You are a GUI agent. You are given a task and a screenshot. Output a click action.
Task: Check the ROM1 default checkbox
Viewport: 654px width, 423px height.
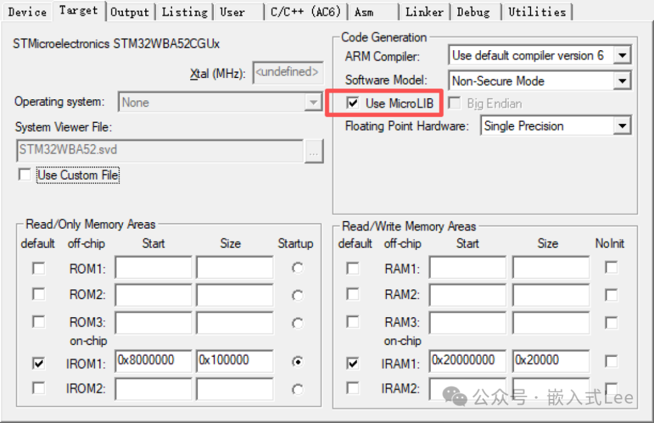click(x=38, y=268)
